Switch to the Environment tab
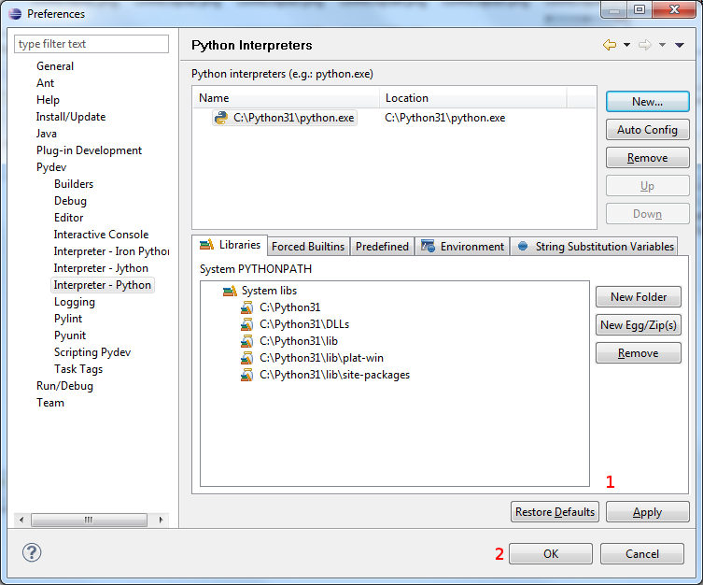This screenshot has height=585, width=703. tap(462, 247)
